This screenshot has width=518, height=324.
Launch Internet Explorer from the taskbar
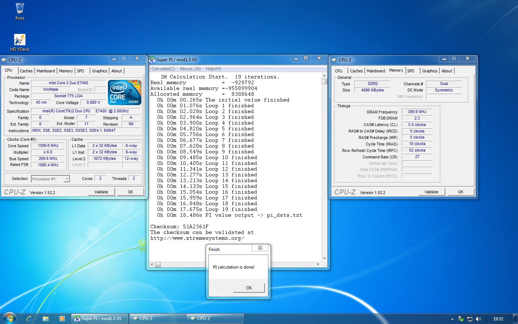(x=29, y=319)
